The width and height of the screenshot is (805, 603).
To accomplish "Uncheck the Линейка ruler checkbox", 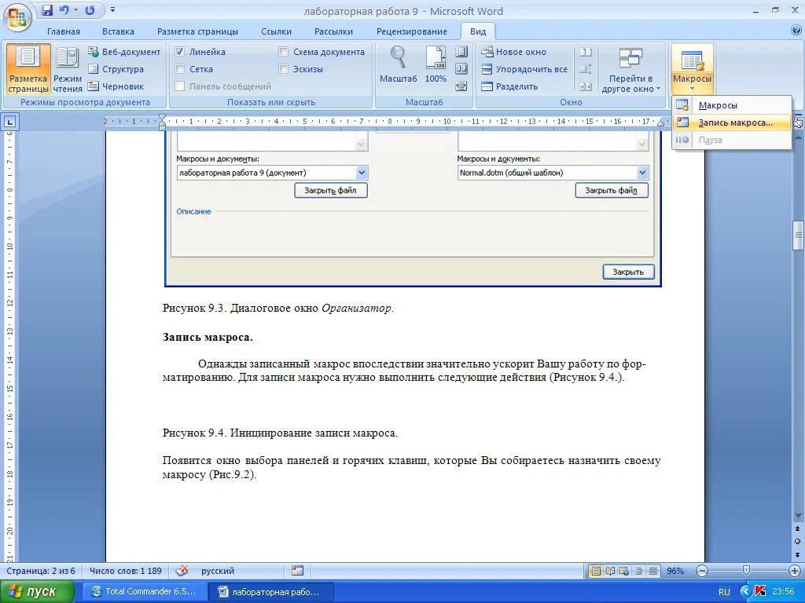I will point(180,52).
